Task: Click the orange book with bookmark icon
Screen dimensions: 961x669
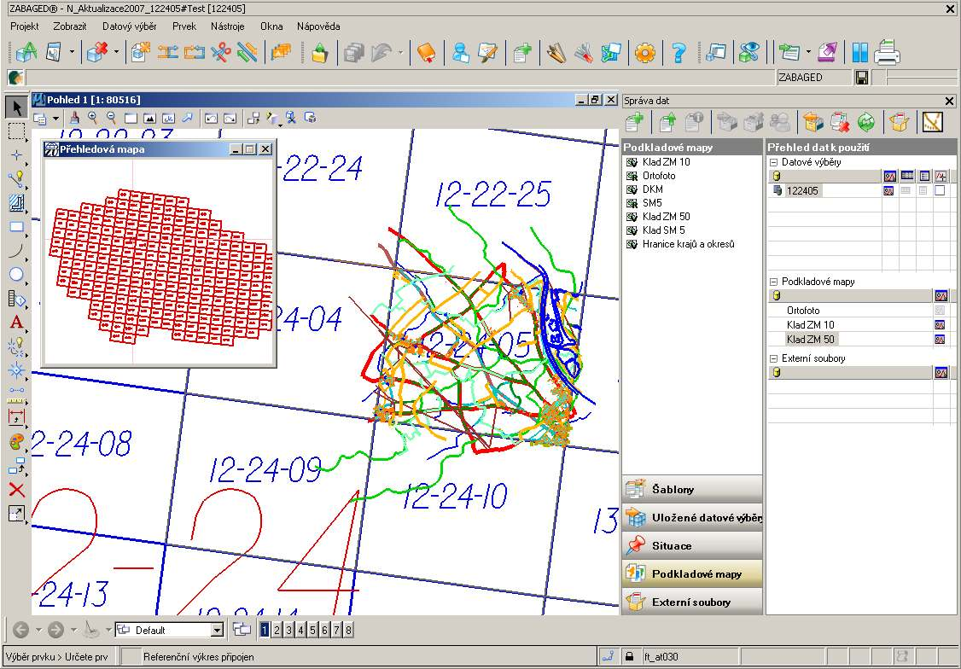Action: click(x=426, y=53)
